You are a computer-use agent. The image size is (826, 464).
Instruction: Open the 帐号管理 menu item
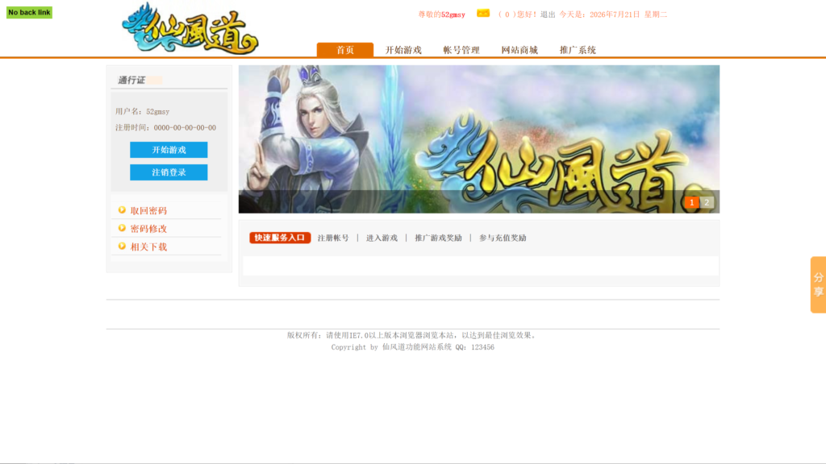click(461, 50)
